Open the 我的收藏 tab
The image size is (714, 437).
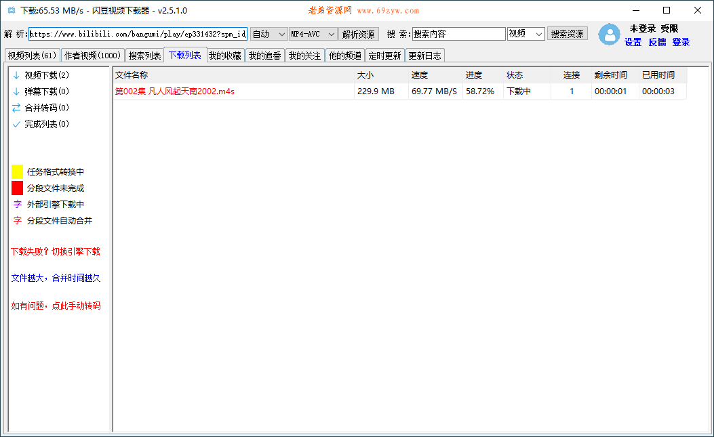pos(225,56)
